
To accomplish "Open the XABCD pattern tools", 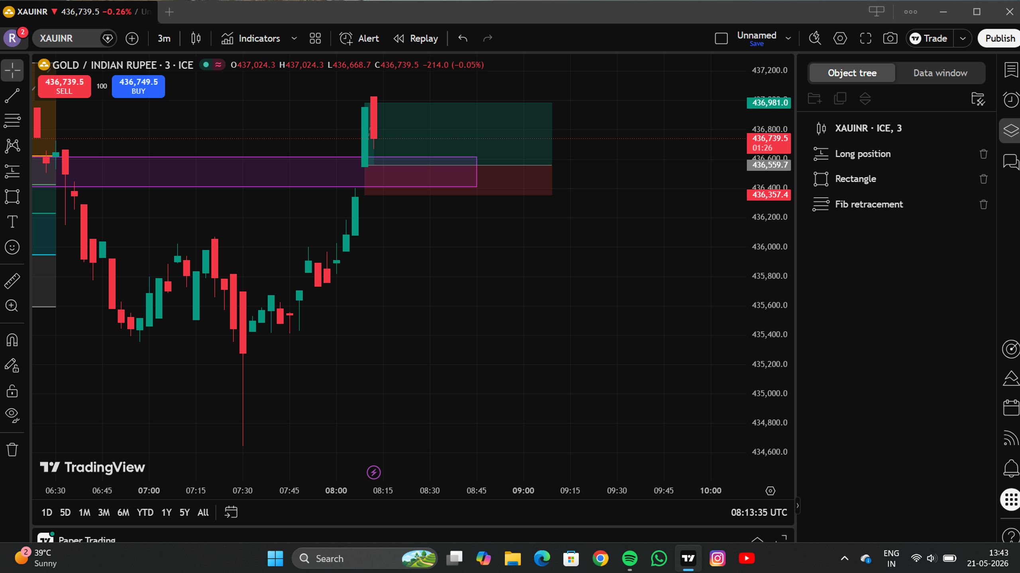I will 12,146.
